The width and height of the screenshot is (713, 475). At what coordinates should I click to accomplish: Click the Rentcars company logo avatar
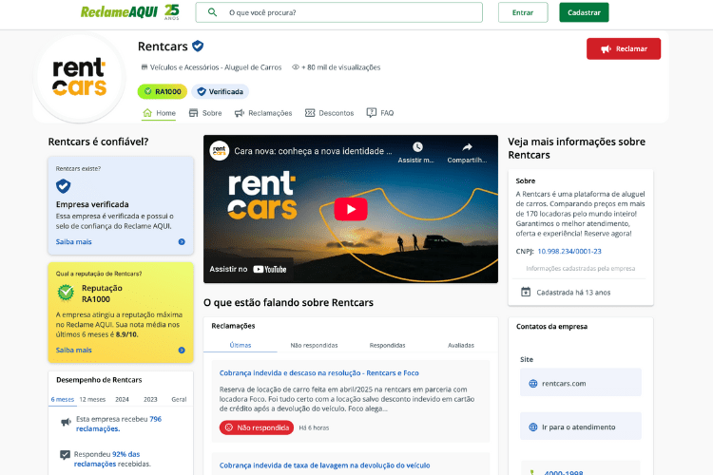click(80, 77)
